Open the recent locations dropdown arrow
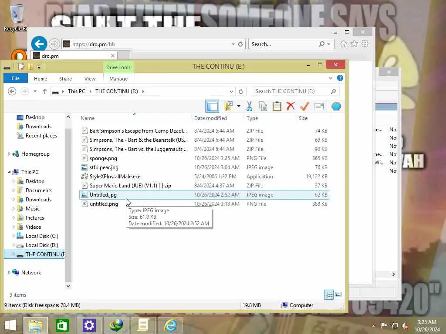The width and height of the screenshot is (446, 334). (35, 91)
